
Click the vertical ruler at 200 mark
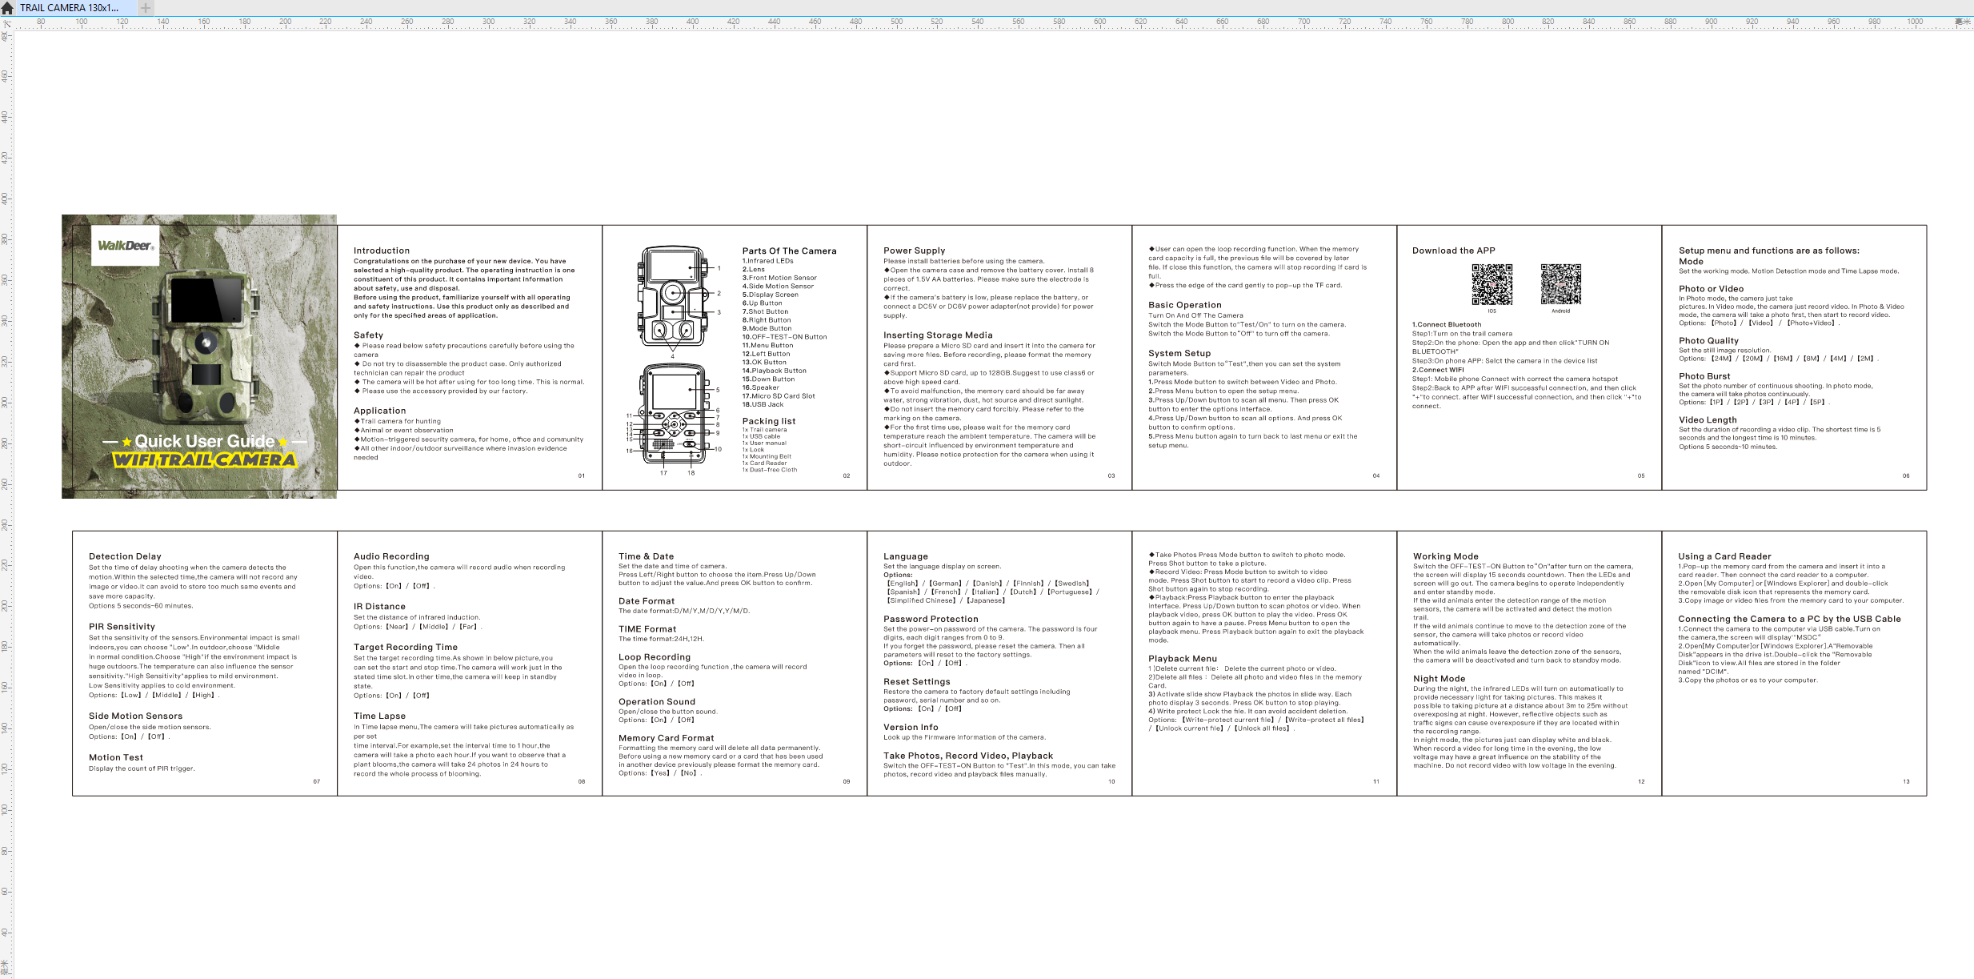click(x=6, y=606)
